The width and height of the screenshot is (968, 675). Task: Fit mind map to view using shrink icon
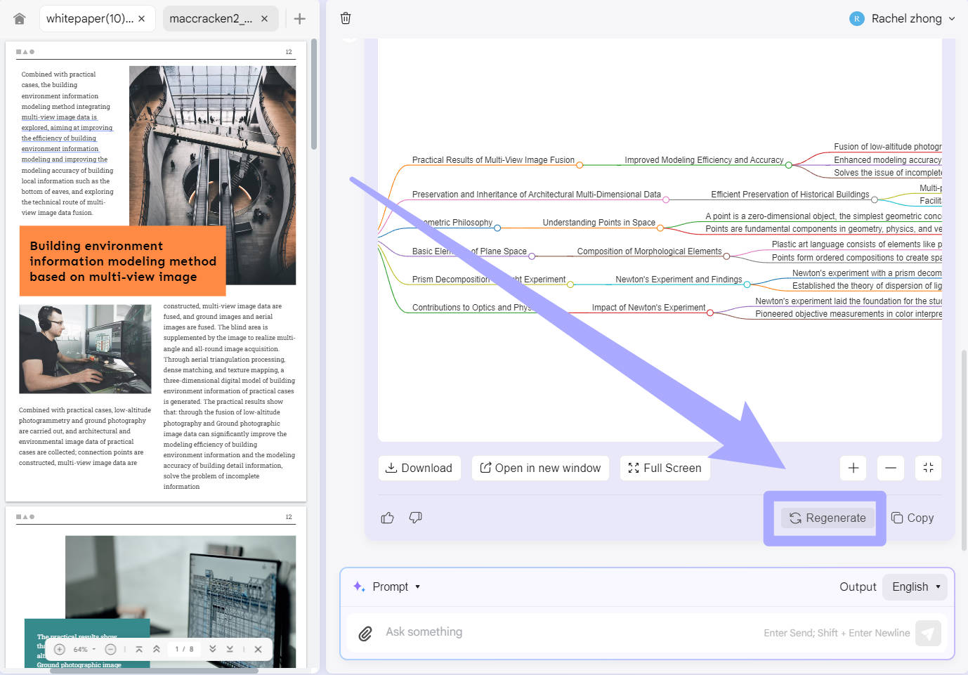928,468
